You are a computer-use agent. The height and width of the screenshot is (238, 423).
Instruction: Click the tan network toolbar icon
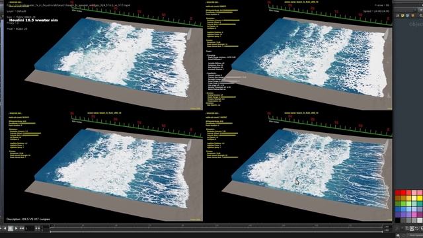coord(412,16)
